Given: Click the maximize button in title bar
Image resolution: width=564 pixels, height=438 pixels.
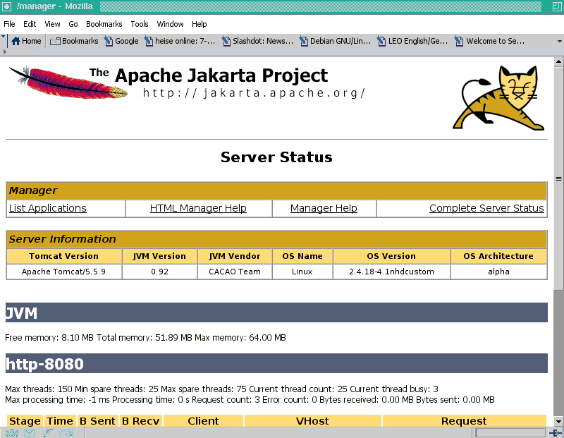Looking at the screenshot, I should tap(557, 6).
